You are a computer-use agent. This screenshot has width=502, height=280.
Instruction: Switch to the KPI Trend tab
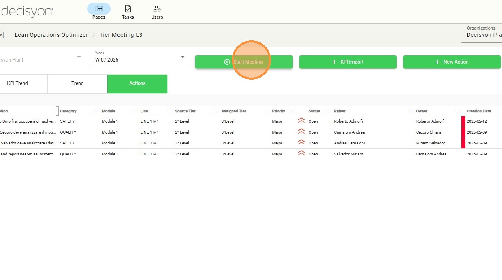(x=17, y=83)
